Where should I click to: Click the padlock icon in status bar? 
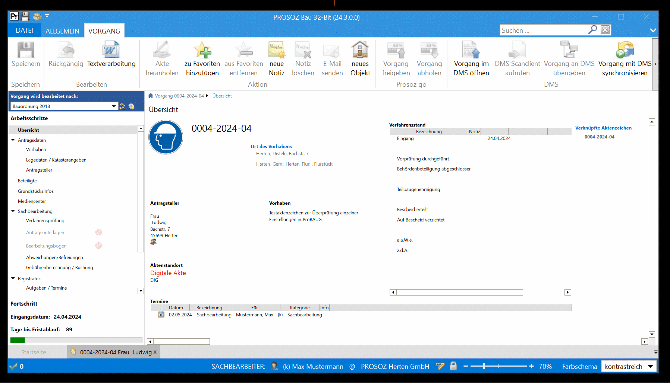[453, 366]
